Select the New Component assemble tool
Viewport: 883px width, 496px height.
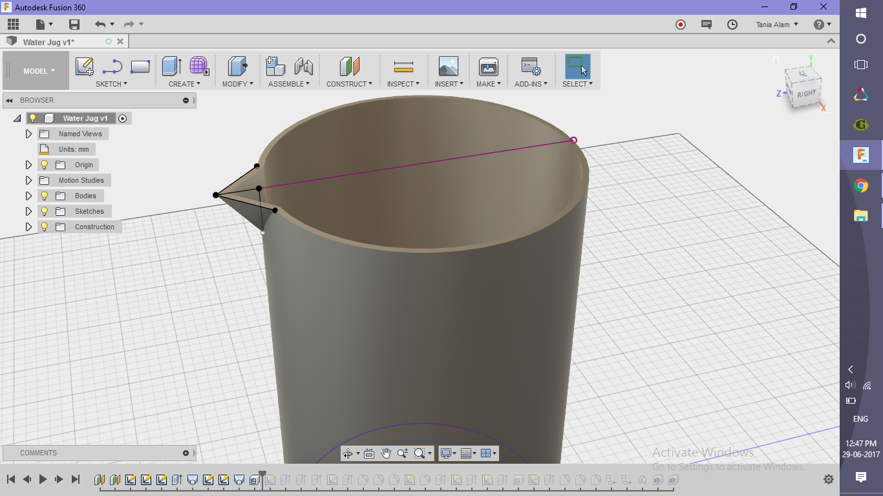[275, 67]
